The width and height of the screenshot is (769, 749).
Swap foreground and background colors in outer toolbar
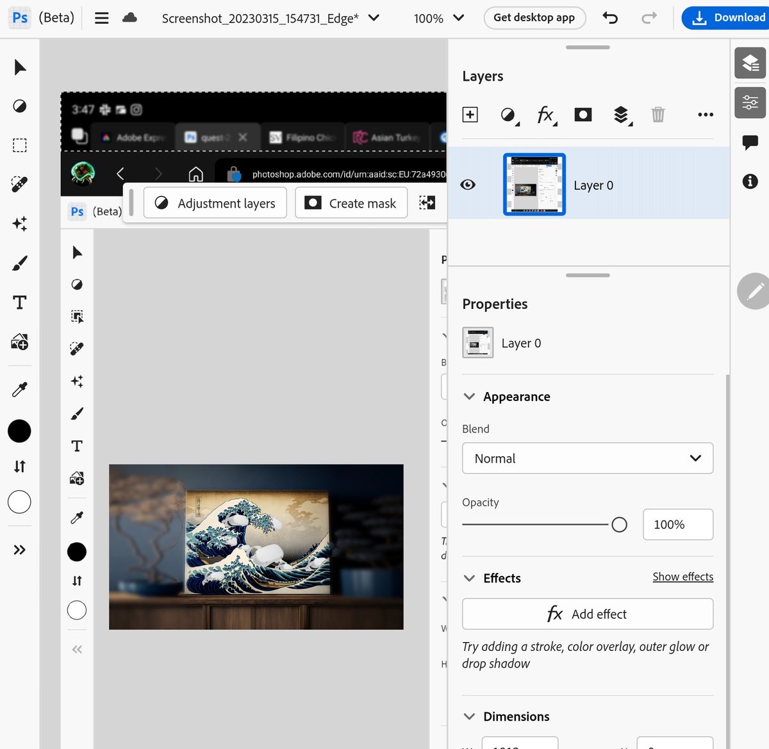pyautogui.click(x=20, y=466)
